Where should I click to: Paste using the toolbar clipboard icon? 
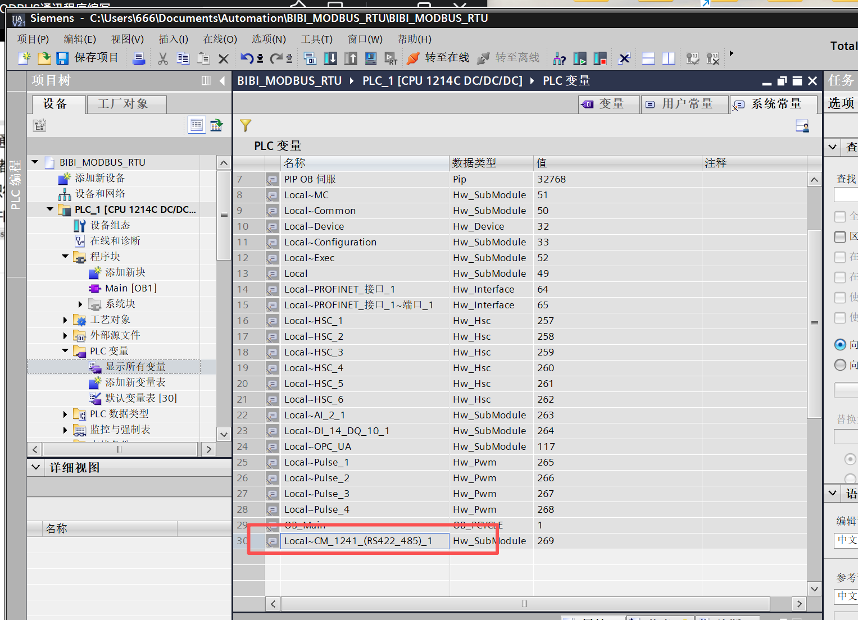click(x=203, y=58)
